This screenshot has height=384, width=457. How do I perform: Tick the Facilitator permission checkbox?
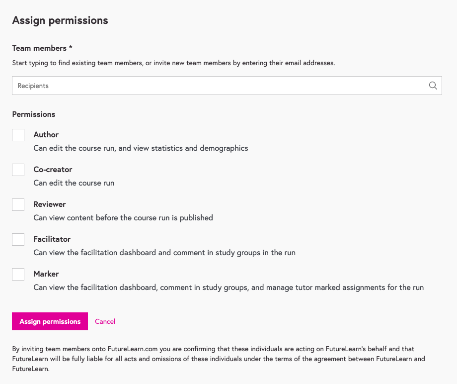coord(18,239)
